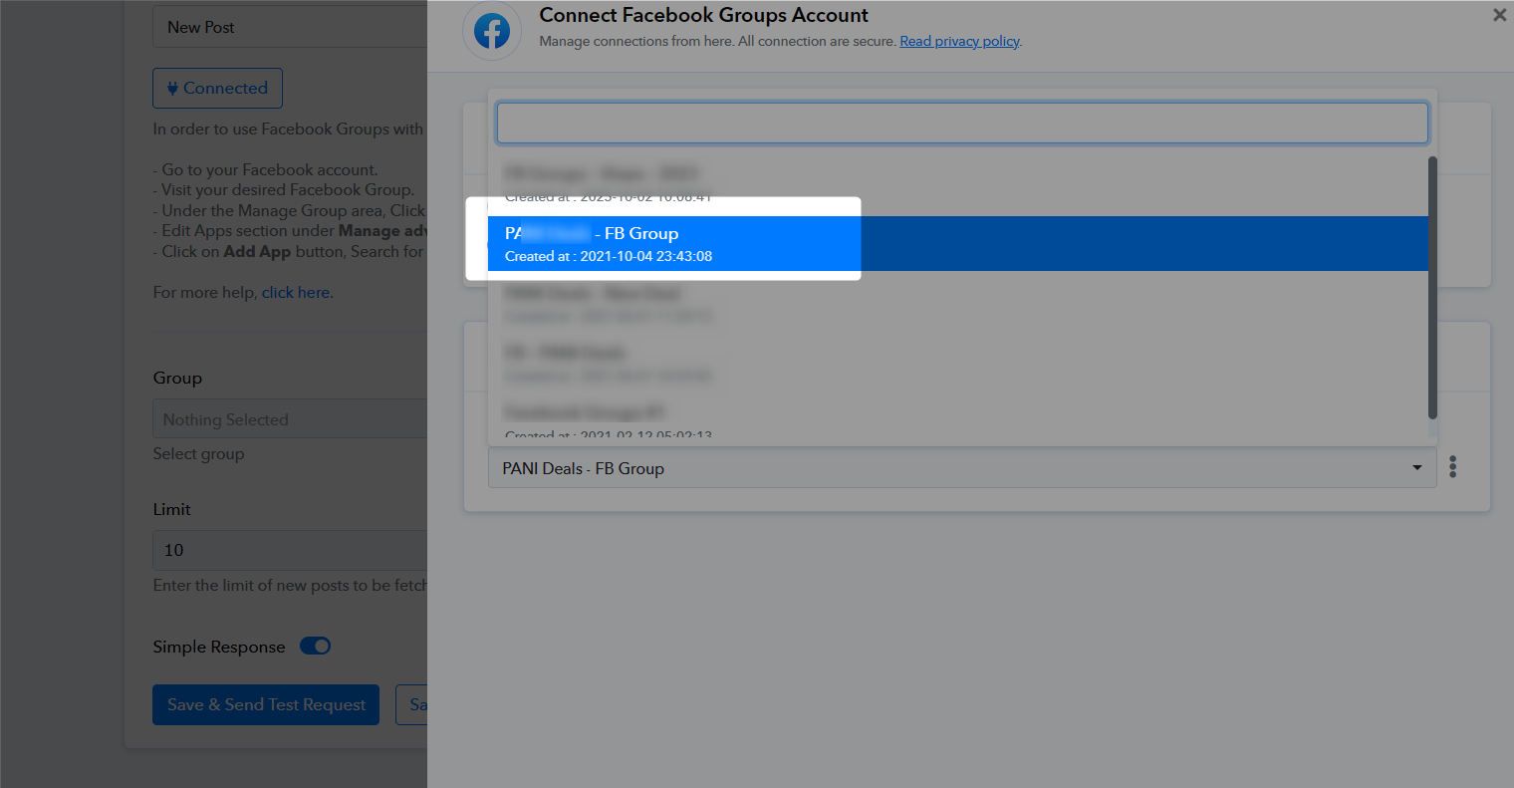Open the Group dropdown showing Nothing Selected

[290, 419]
